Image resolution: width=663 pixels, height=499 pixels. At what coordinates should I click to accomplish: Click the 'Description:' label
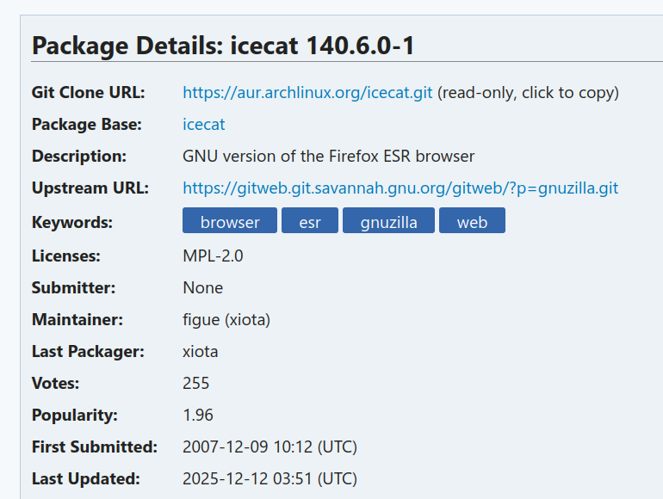79,157
